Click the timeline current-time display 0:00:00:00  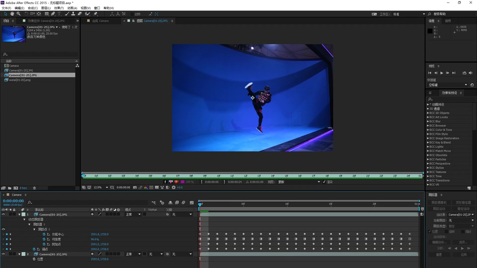pyautogui.click(x=13, y=201)
